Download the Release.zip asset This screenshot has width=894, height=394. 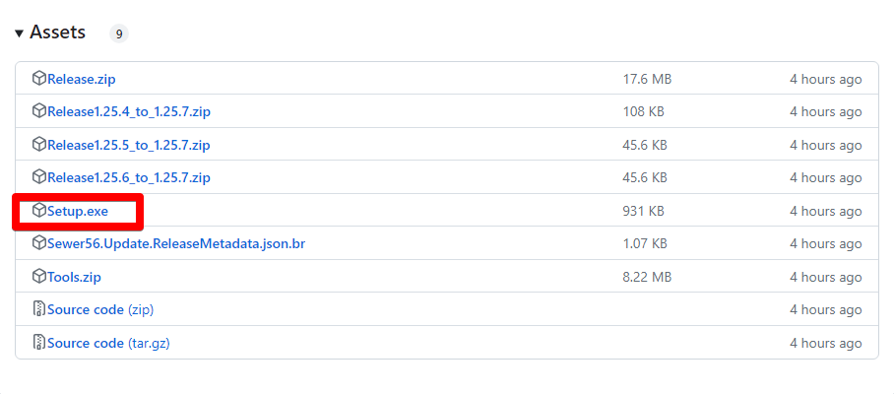click(82, 79)
